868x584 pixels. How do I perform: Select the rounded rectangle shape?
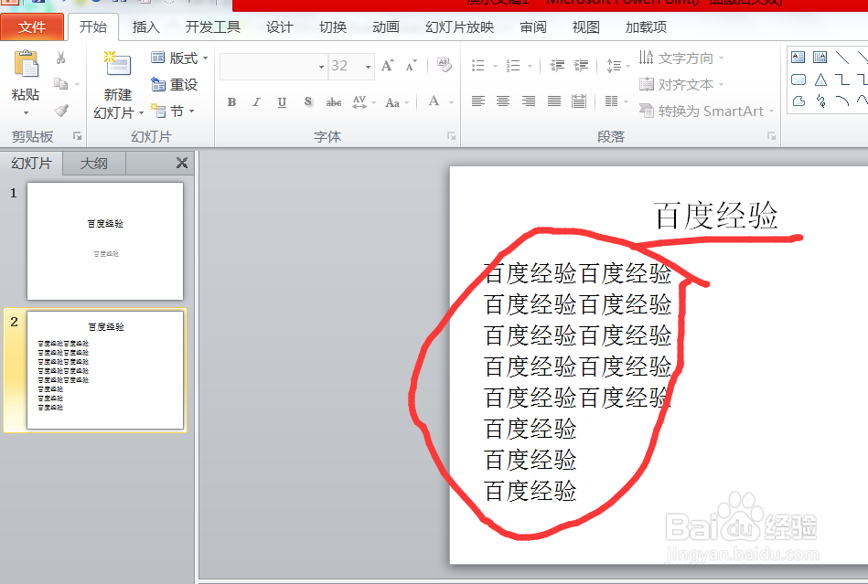pos(798,80)
